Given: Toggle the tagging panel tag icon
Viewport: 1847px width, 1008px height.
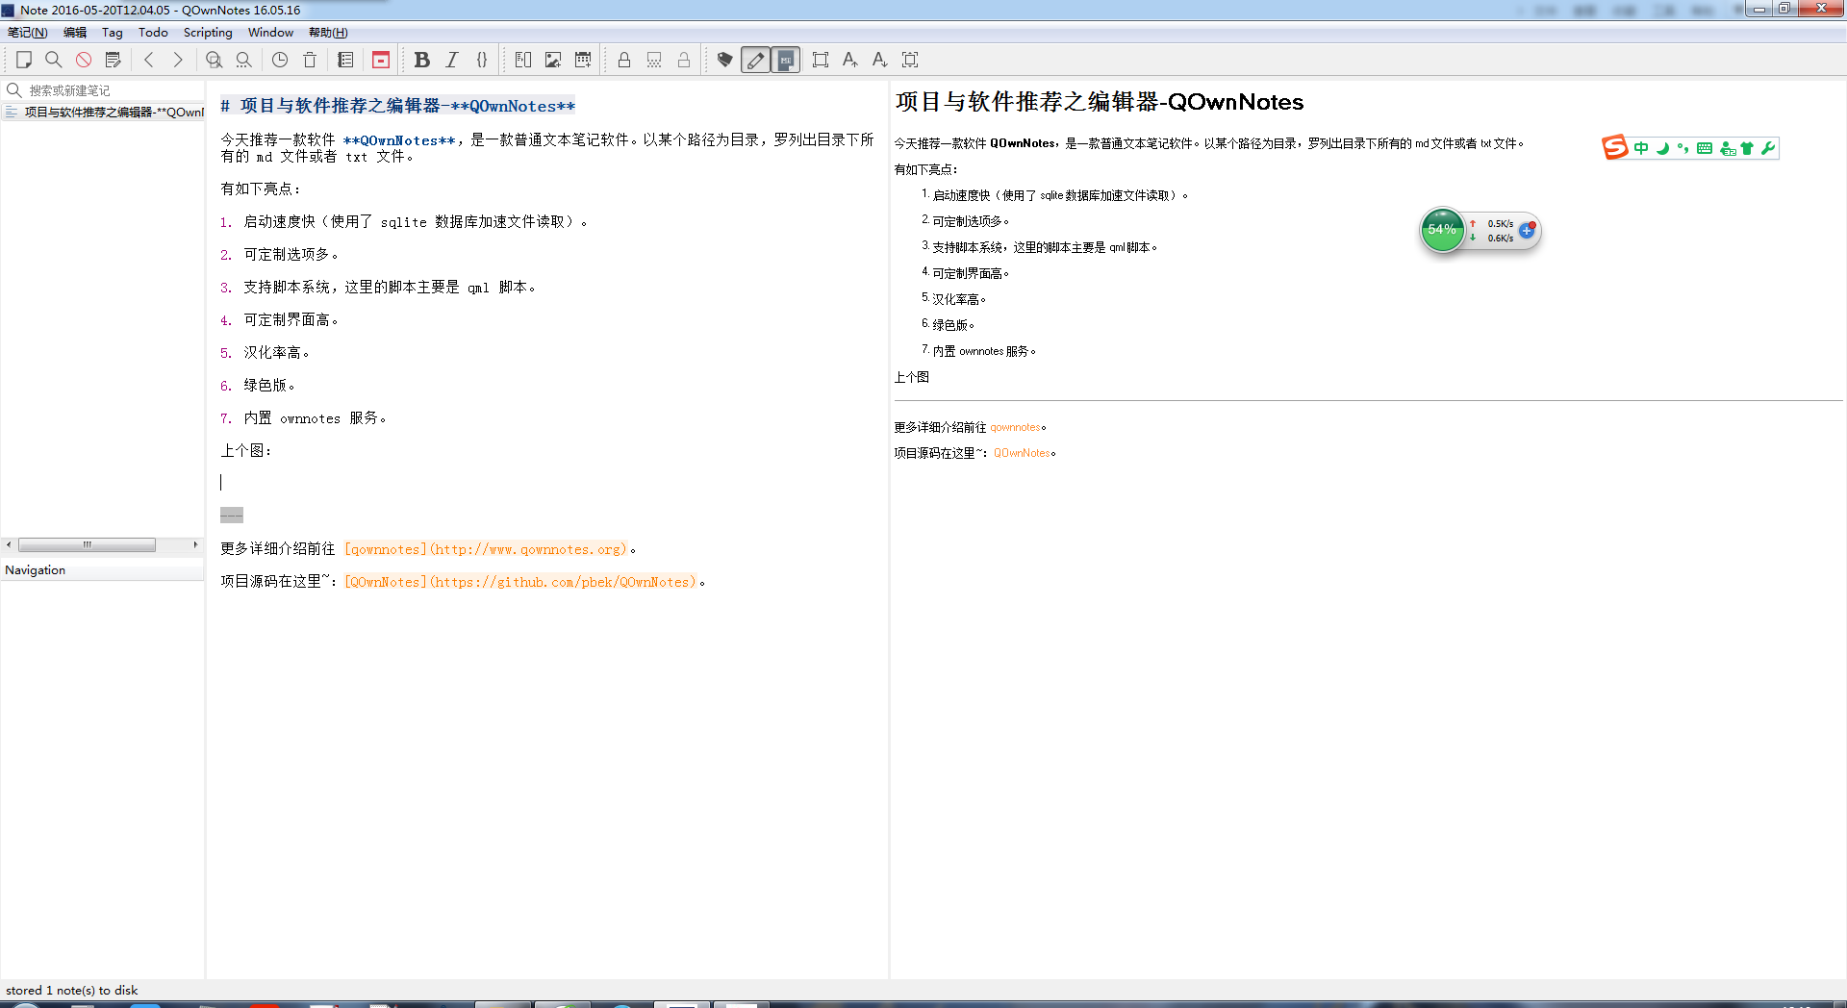Looking at the screenshot, I should click(x=725, y=60).
